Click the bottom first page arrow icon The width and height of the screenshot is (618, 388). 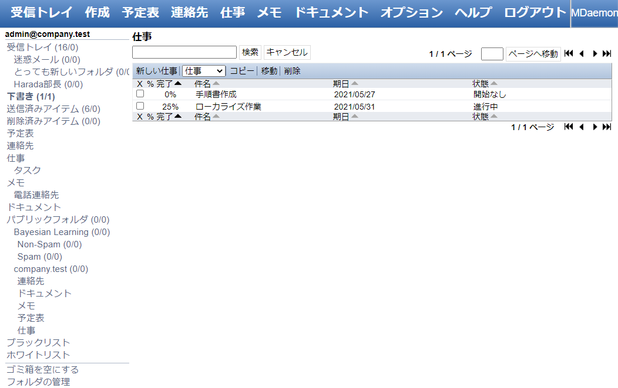coord(568,127)
